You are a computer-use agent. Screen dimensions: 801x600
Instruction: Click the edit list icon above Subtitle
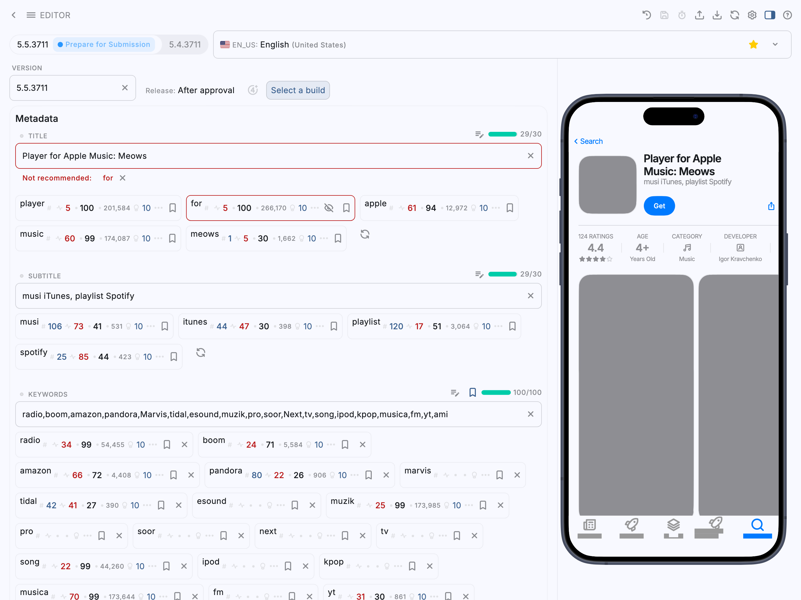479,275
